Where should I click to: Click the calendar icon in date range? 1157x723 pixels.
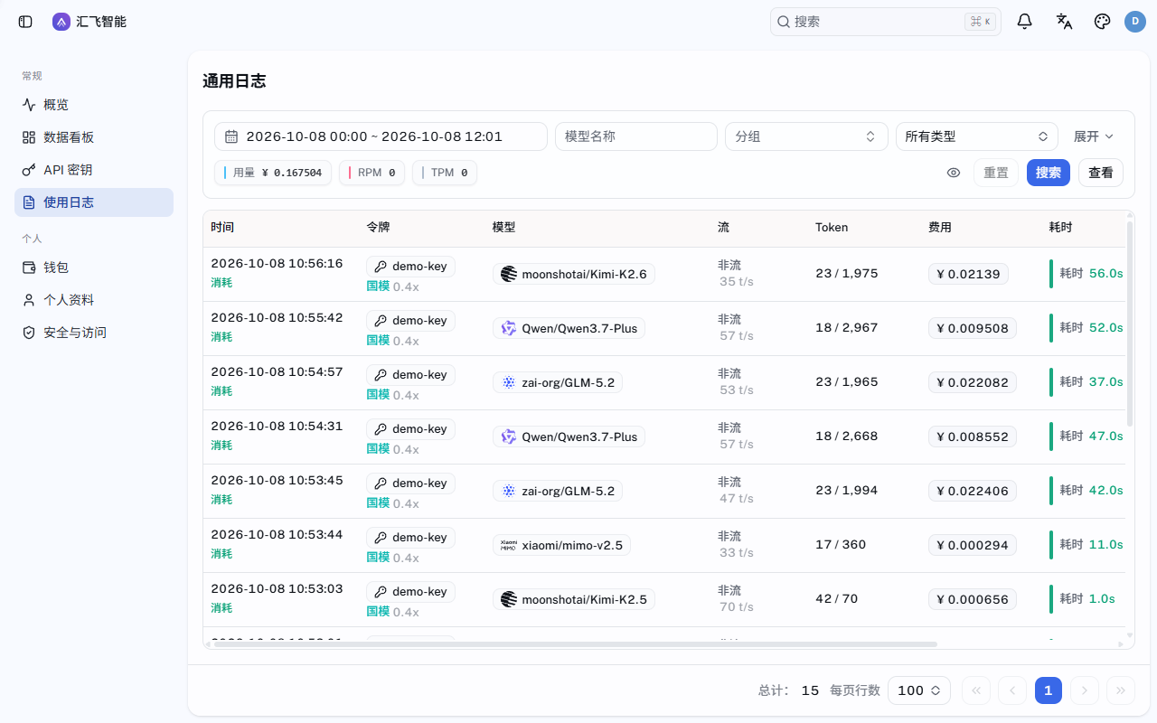(231, 136)
